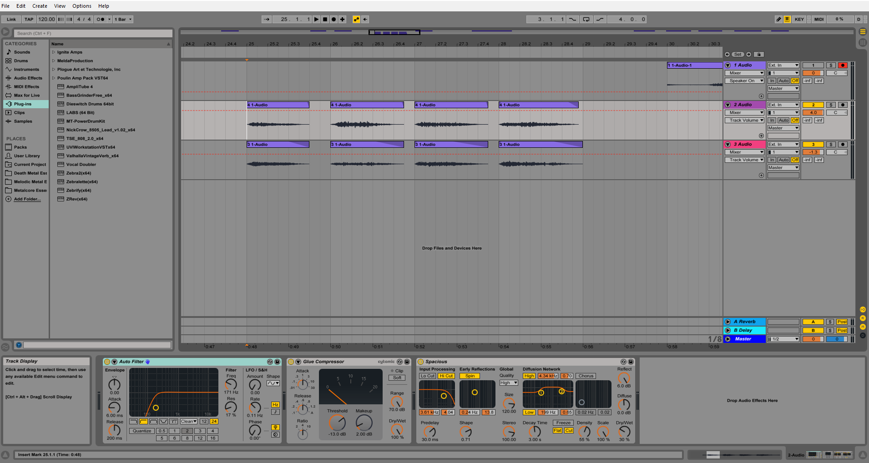Viewport: 869px width, 463px height.
Task: Click the browser search field
Action: (93, 33)
